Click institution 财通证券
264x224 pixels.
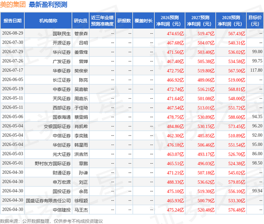[61, 173]
